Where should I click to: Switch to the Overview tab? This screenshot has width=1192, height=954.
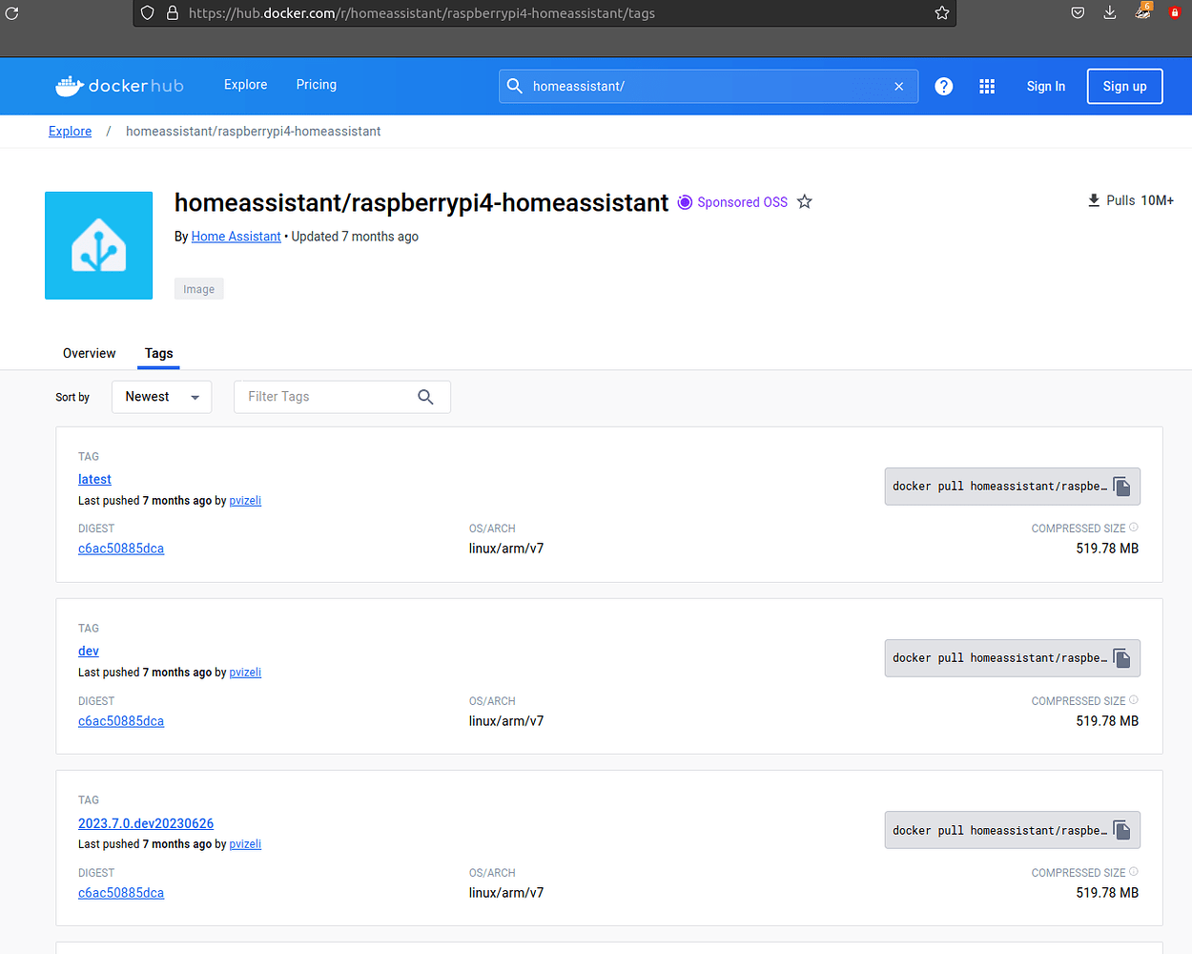pyautogui.click(x=89, y=353)
